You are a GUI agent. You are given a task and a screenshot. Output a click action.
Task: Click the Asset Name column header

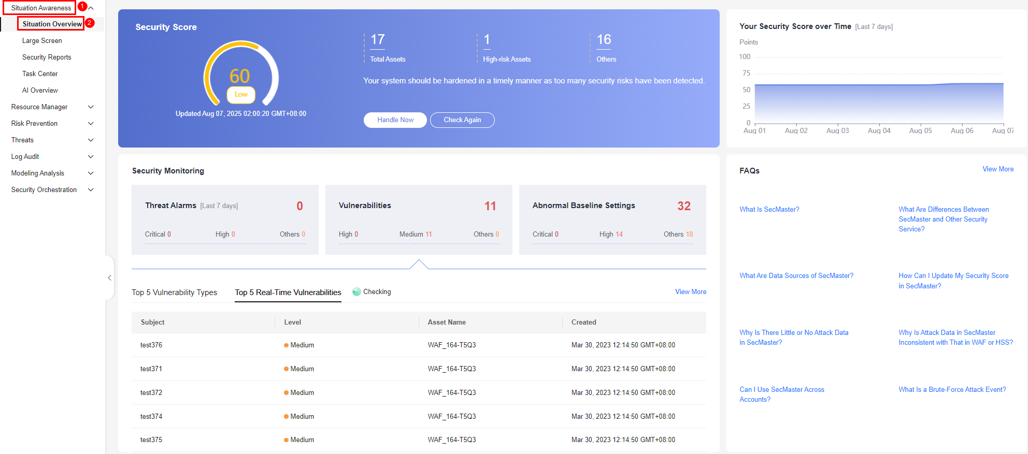[447, 322]
